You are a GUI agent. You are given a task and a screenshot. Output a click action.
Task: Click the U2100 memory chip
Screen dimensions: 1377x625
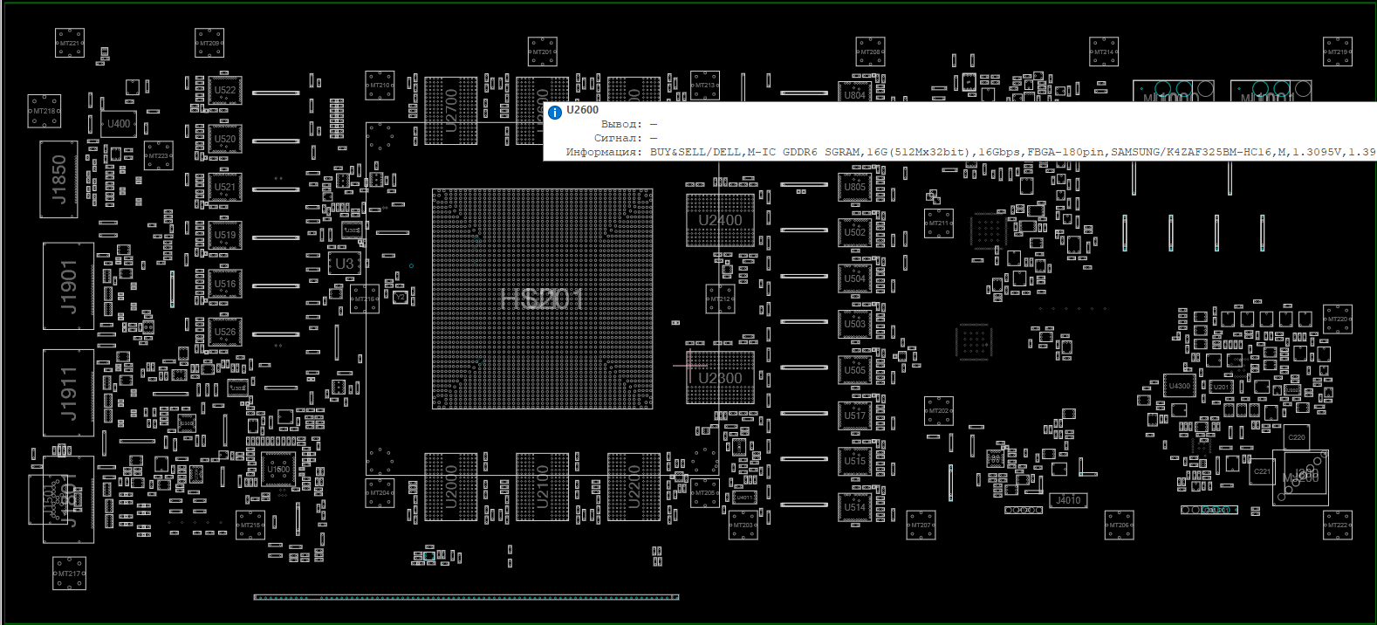[542, 487]
